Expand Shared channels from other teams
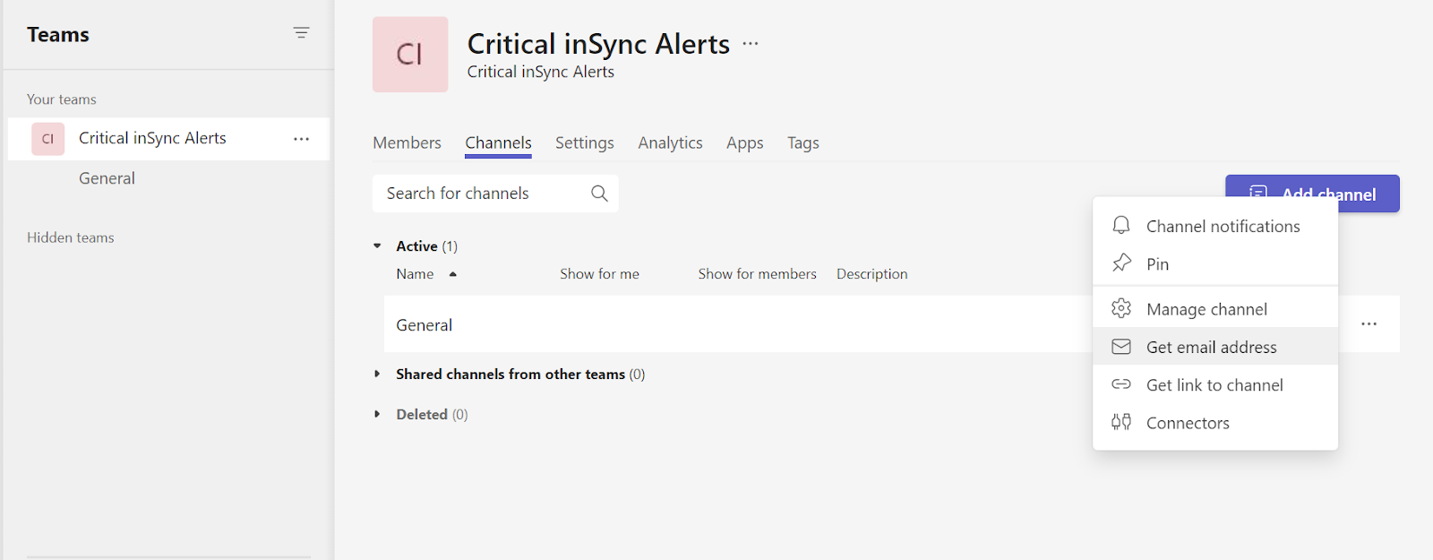The image size is (1433, 560). pos(377,374)
